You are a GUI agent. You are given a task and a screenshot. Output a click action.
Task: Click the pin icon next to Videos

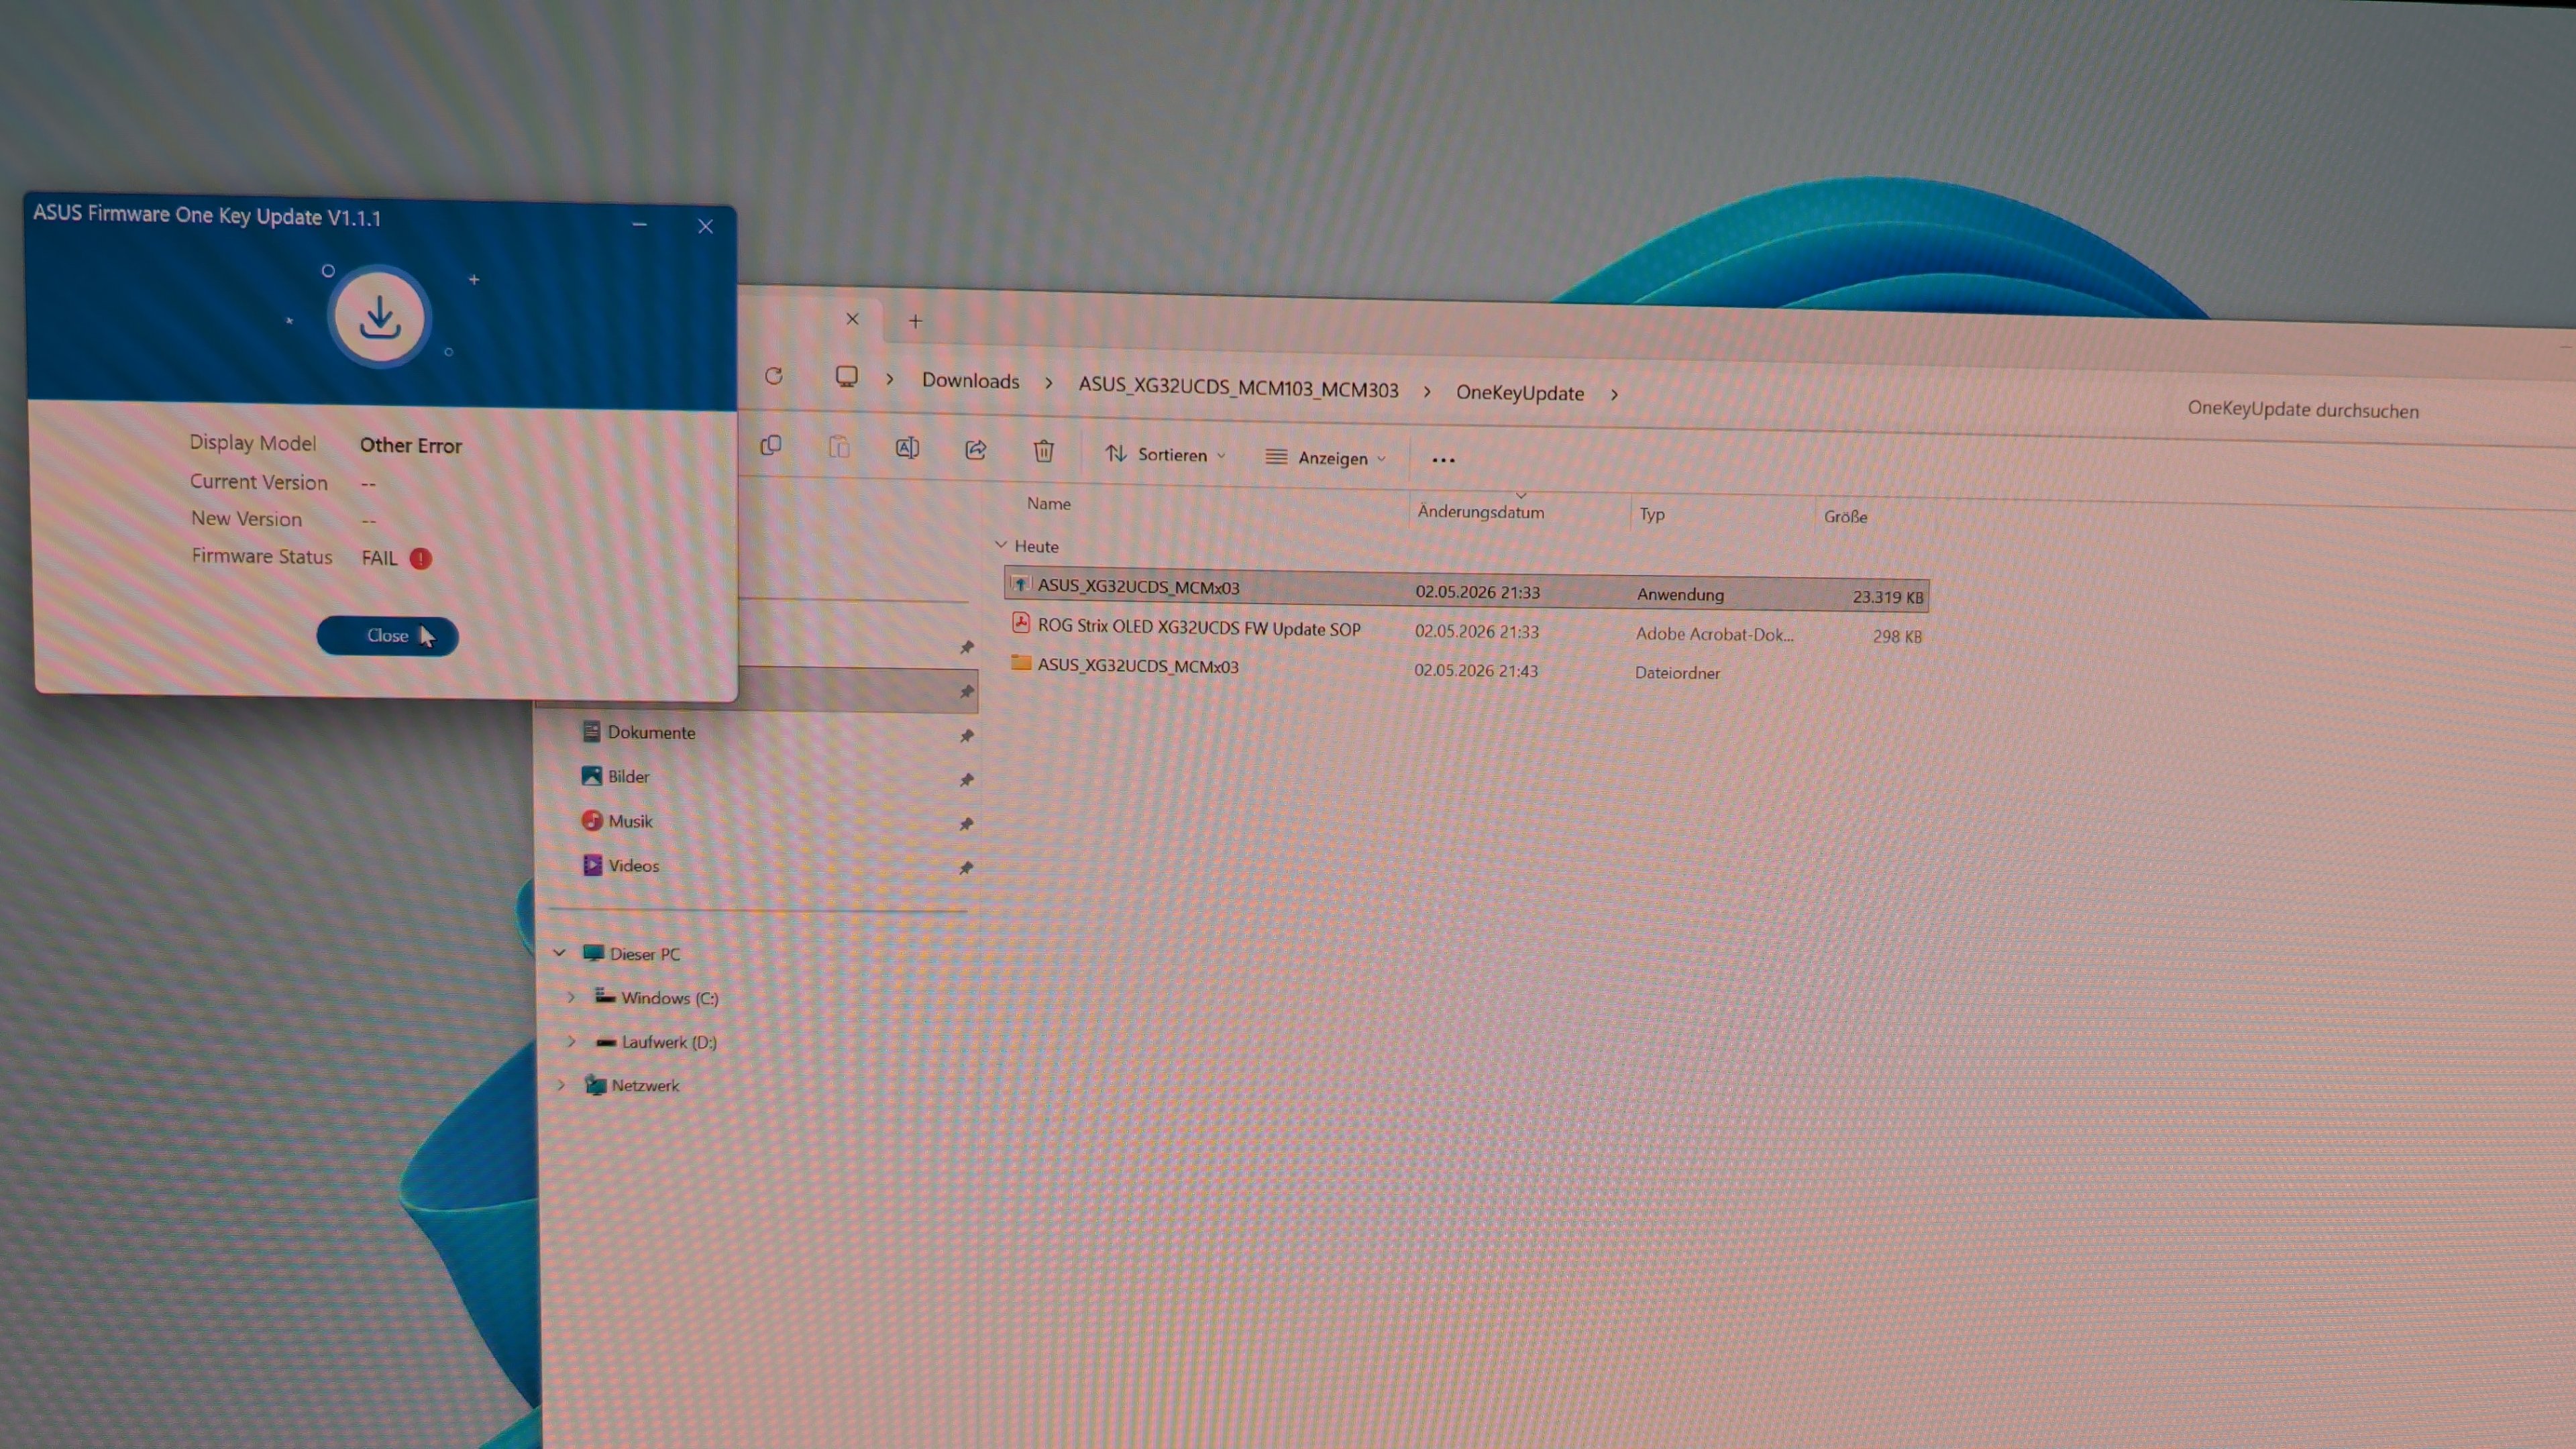point(966,868)
